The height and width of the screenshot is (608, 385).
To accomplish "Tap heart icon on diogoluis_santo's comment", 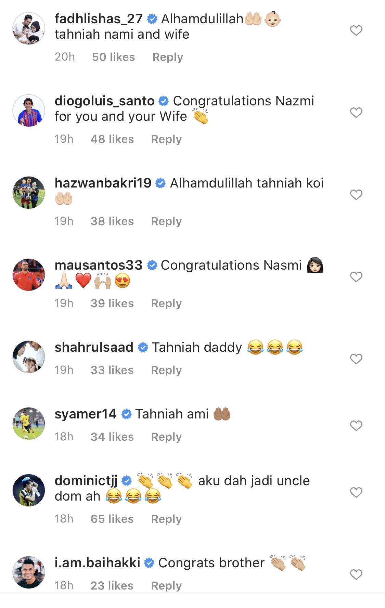I will pos(356,113).
